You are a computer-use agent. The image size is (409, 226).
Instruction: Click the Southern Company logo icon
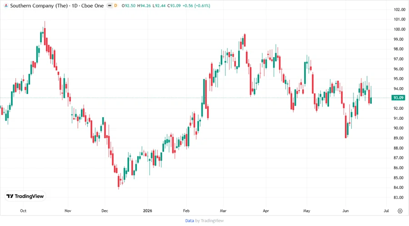(6, 5)
